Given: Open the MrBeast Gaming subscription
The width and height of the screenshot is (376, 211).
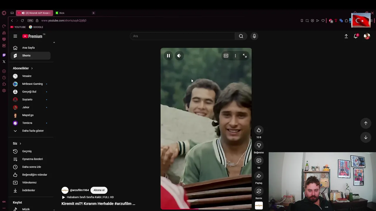Looking at the screenshot, I should 31,84.
